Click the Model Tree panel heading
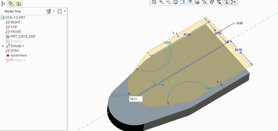This screenshot has height=131, width=278. (x=13, y=11)
